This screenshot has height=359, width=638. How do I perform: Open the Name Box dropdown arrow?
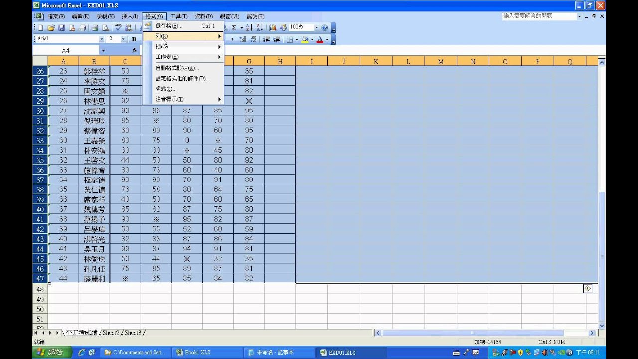coord(103,51)
